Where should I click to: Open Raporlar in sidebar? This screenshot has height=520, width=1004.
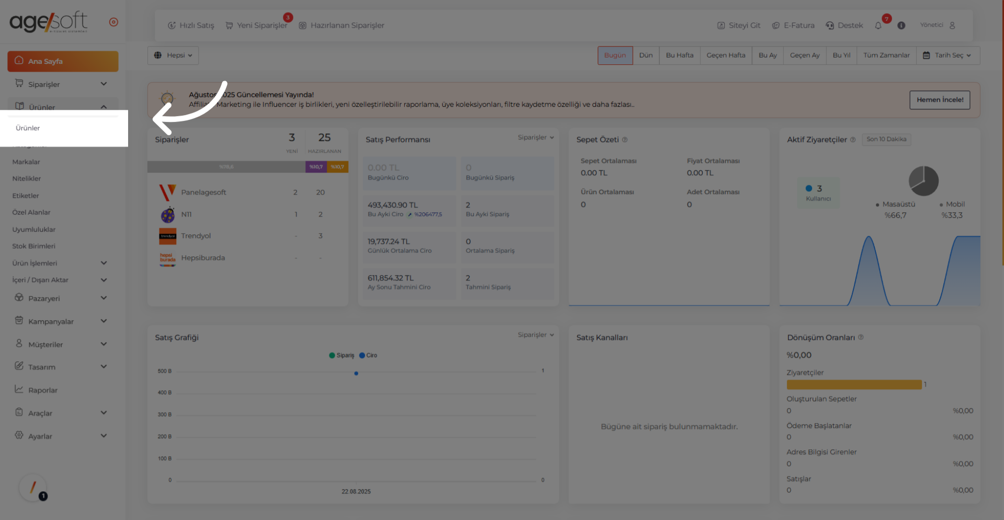tap(63, 390)
